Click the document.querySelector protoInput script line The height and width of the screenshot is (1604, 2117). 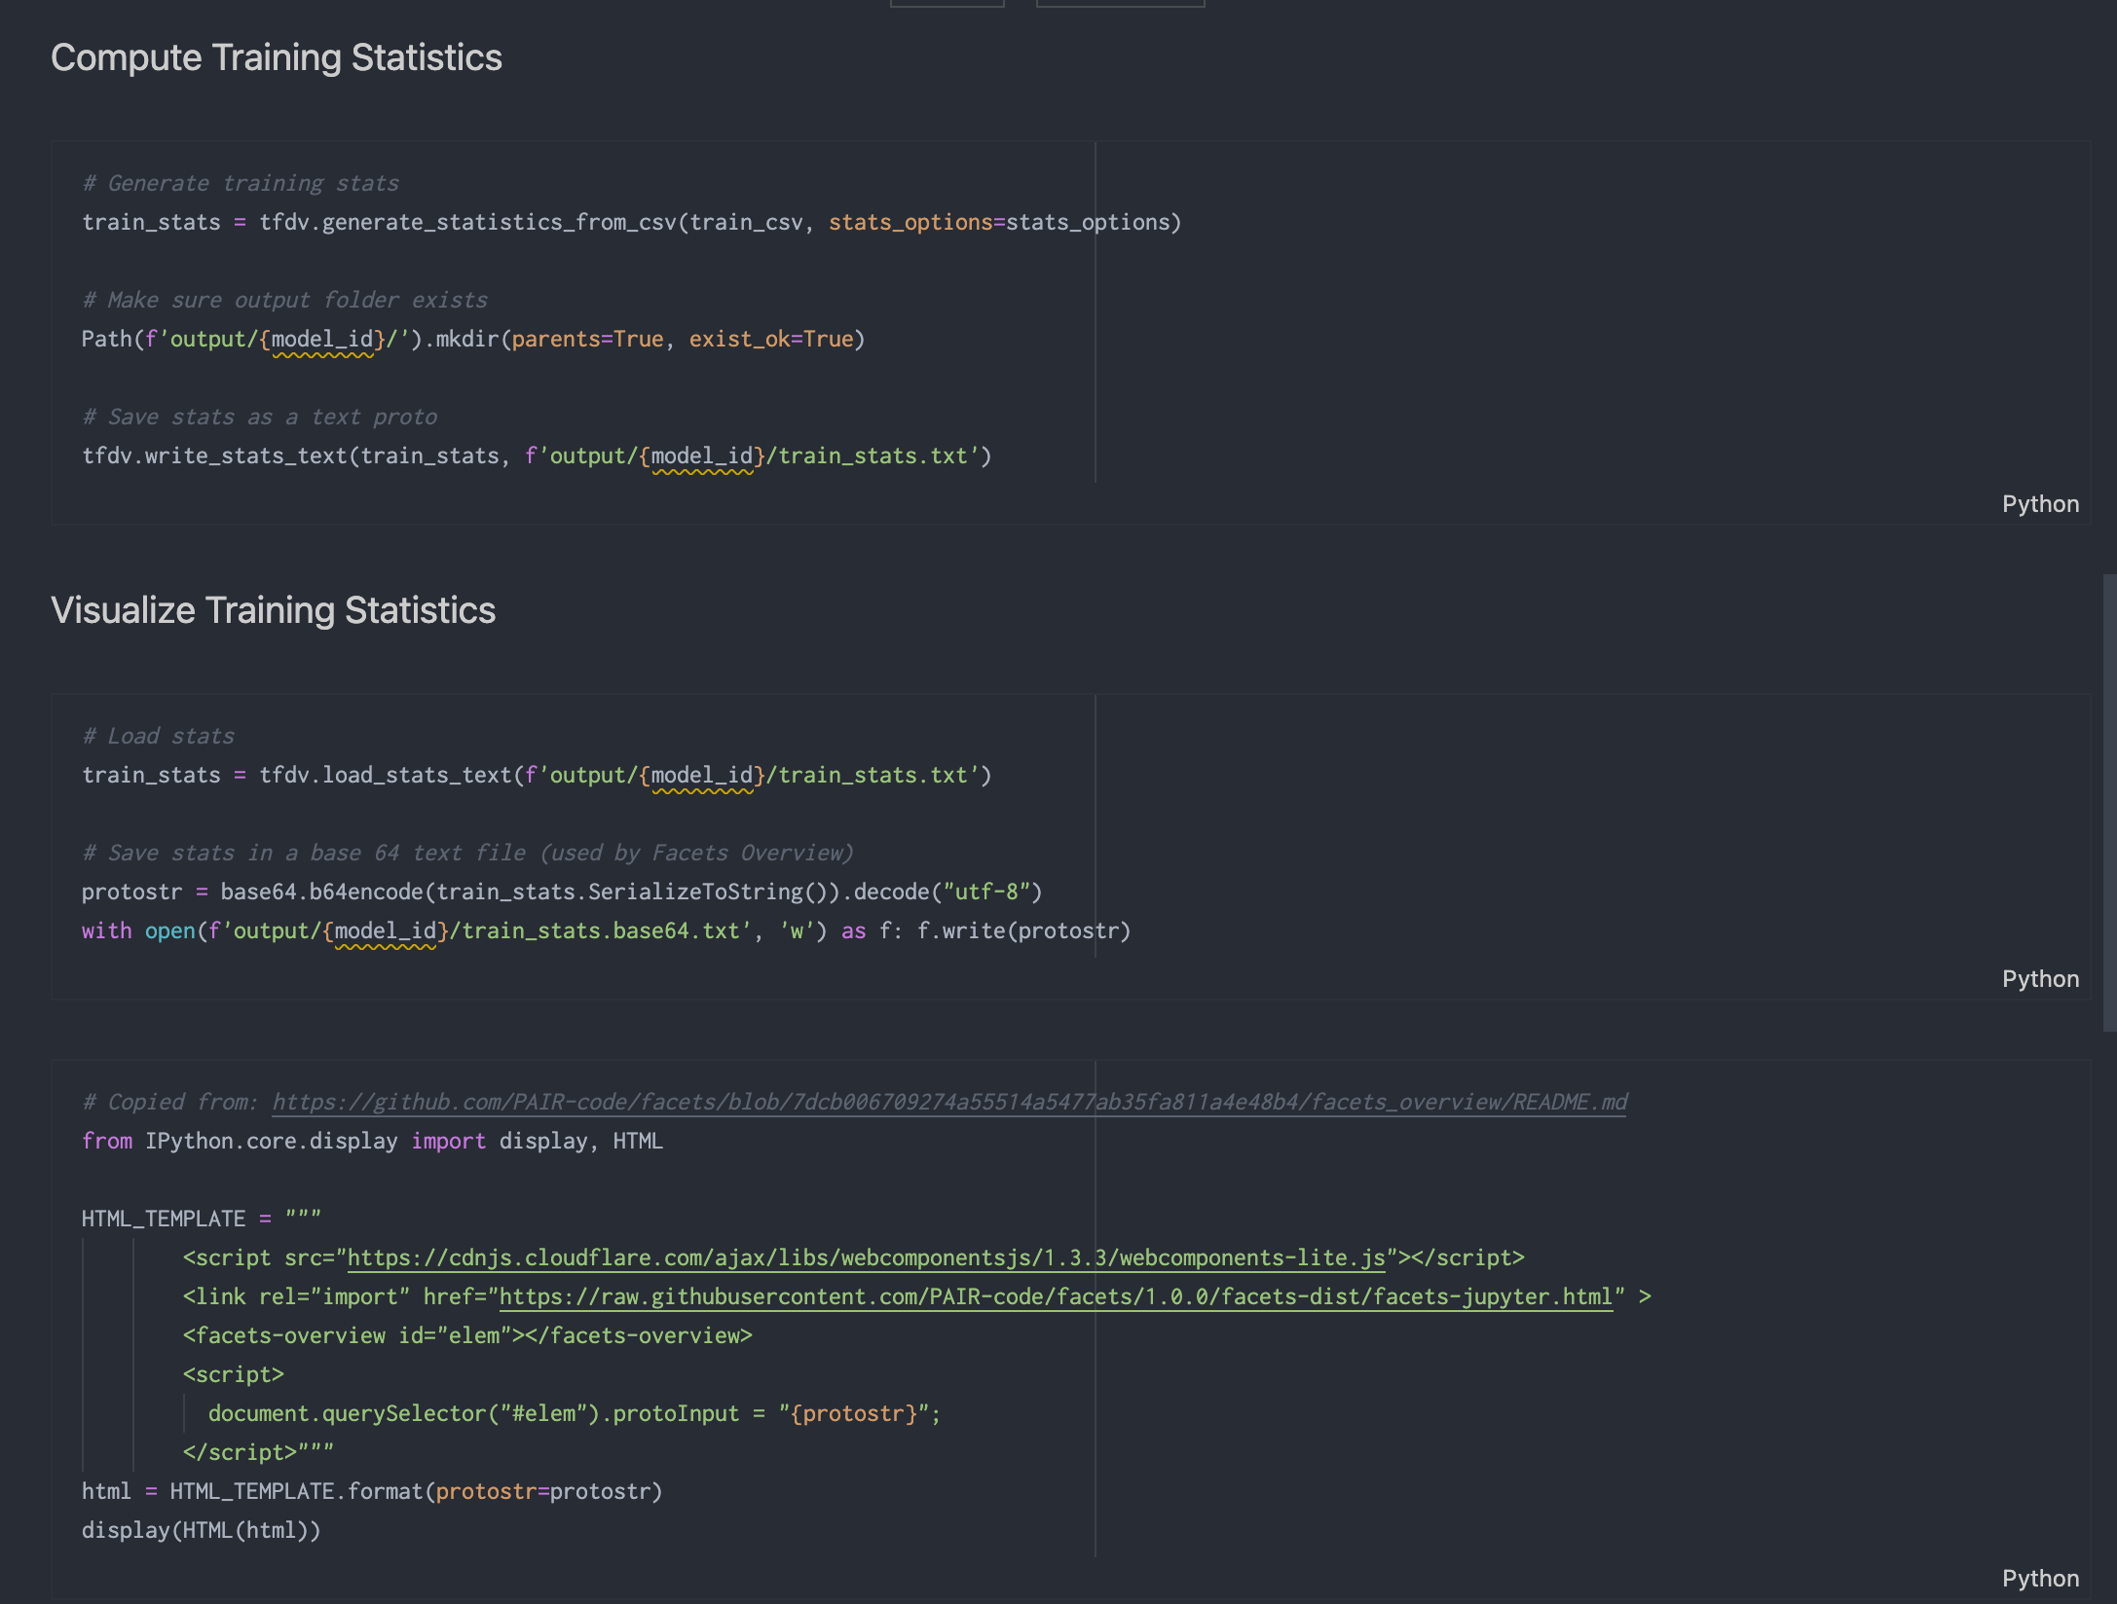pos(574,1412)
